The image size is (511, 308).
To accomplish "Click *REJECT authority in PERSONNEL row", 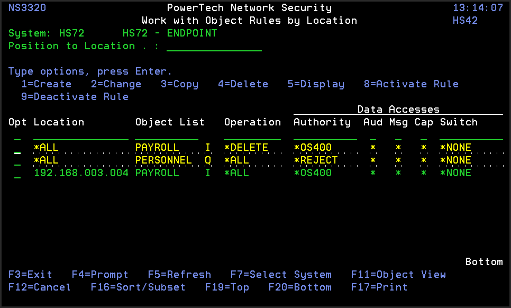I will coord(316,160).
